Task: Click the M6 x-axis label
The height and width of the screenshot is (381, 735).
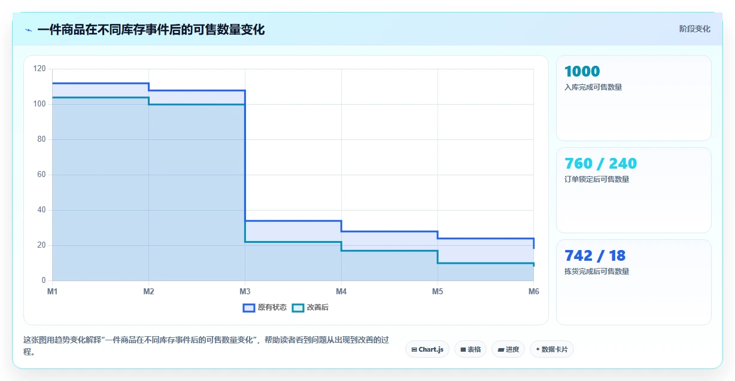Action: pyautogui.click(x=533, y=292)
